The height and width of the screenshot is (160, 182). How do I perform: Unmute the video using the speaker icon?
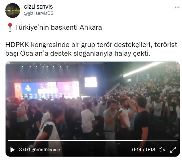click(x=162, y=150)
